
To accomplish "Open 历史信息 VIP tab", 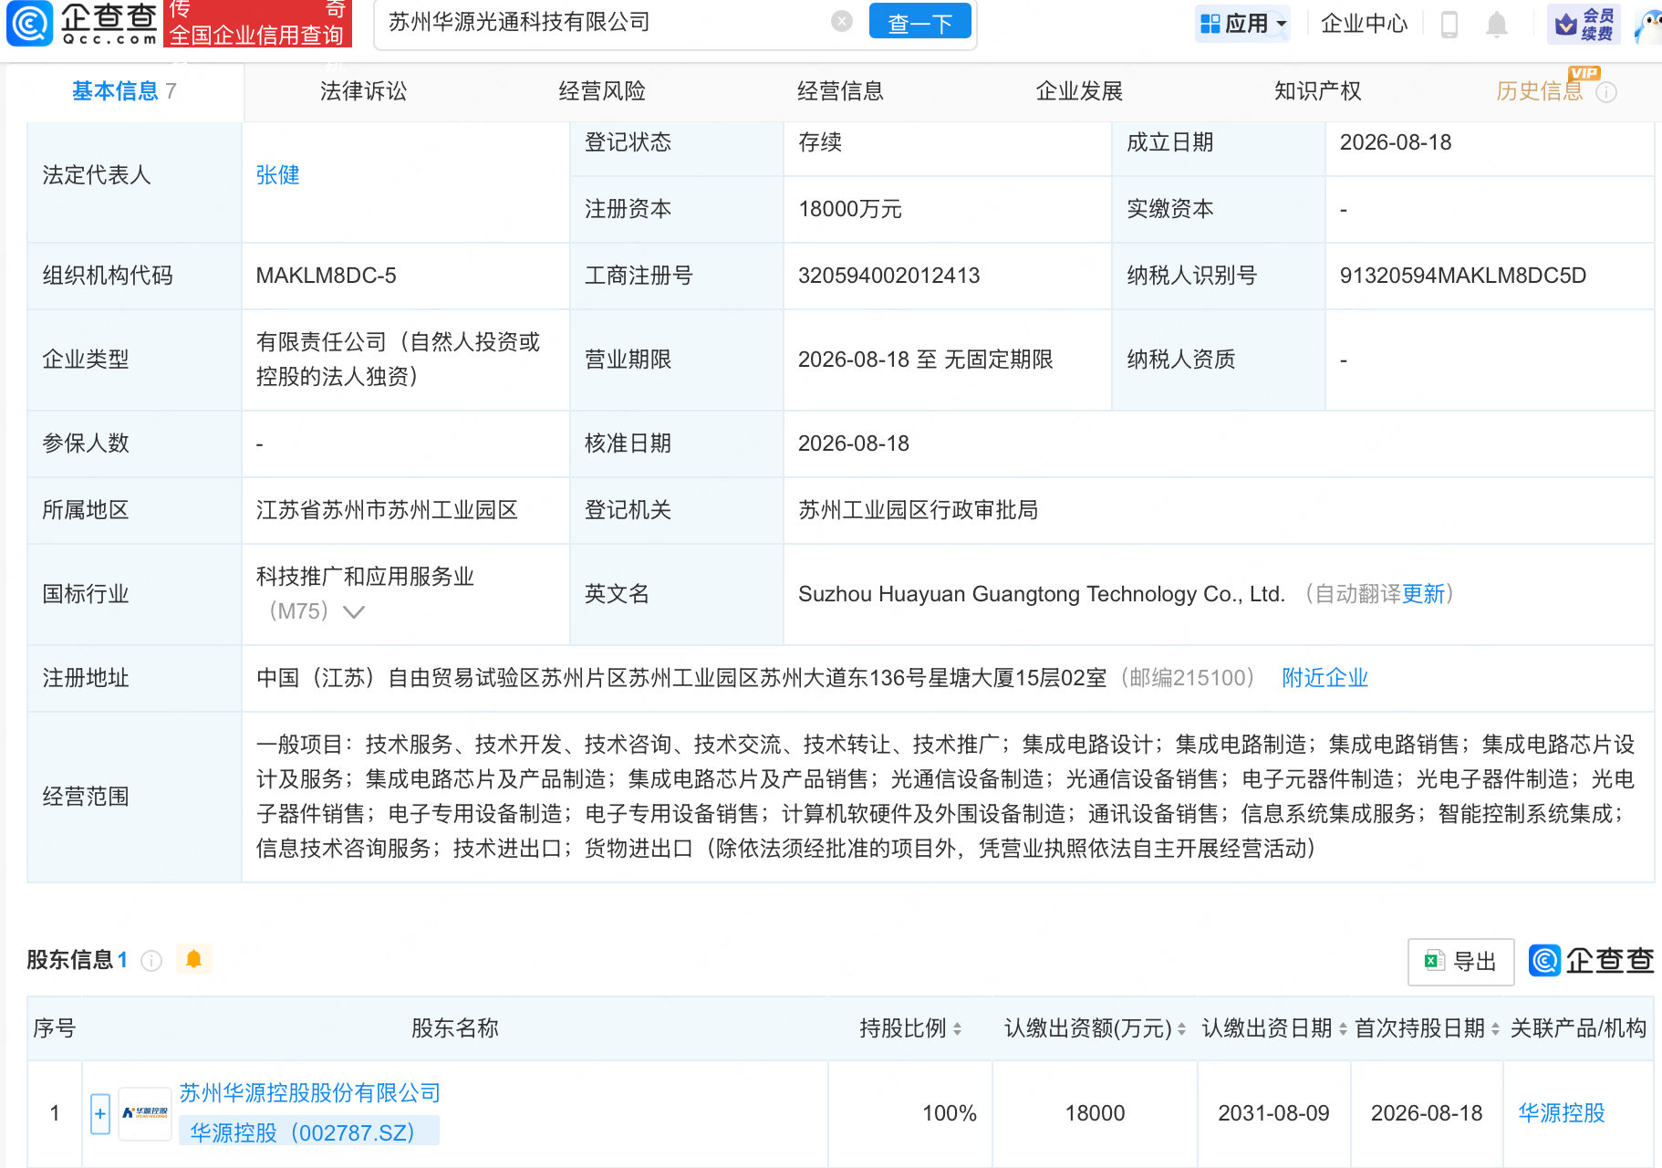I will [1540, 91].
